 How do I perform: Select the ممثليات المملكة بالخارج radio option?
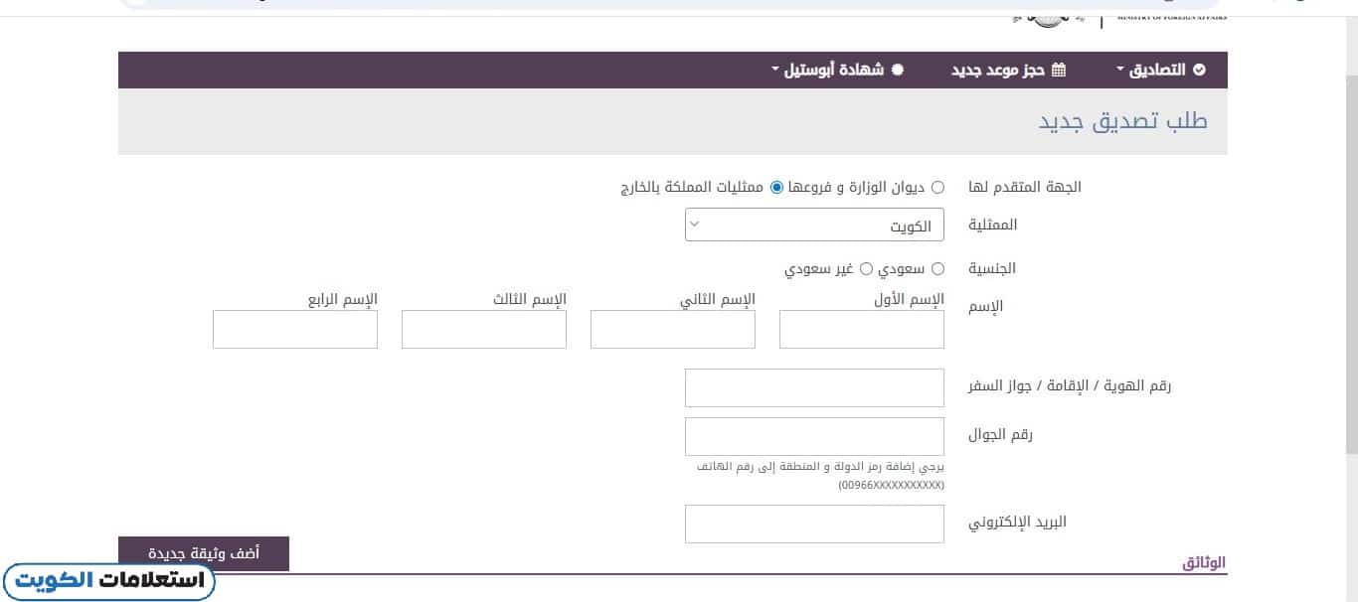click(x=776, y=187)
